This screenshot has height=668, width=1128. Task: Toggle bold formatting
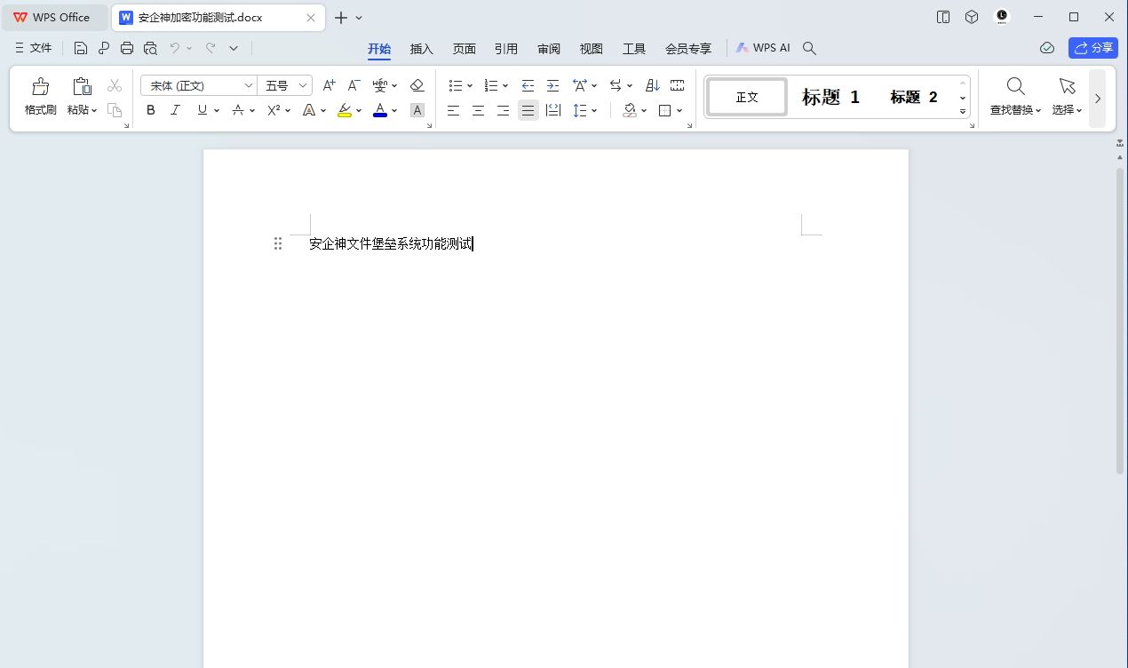(150, 110)
